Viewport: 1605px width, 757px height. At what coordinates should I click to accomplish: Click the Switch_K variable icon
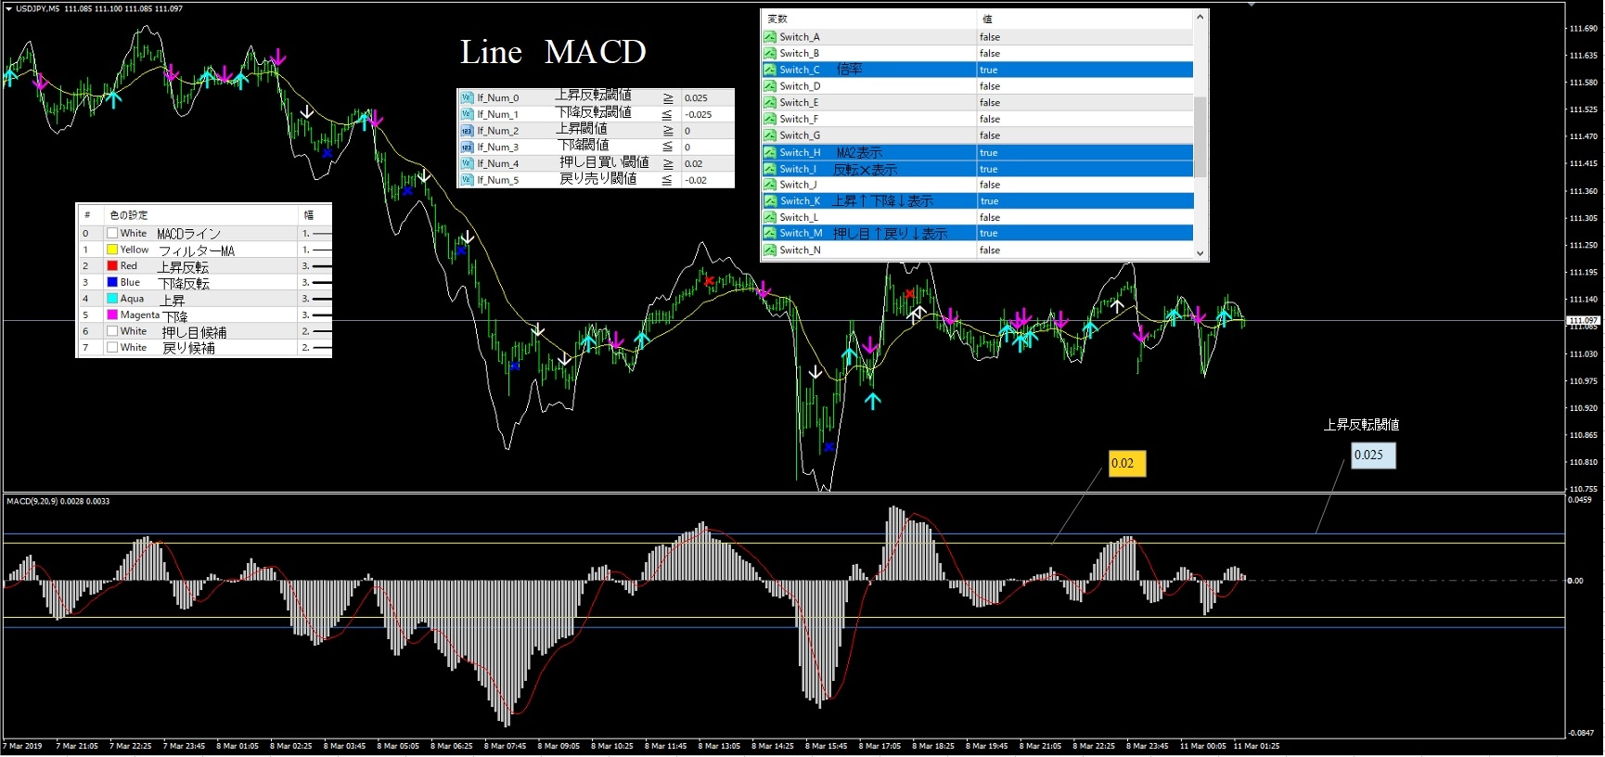(770, 201)
